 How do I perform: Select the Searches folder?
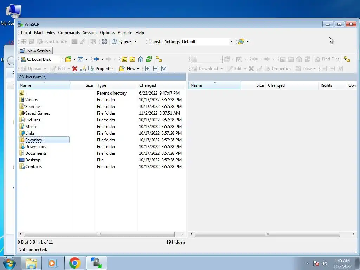tap(101, 106)
